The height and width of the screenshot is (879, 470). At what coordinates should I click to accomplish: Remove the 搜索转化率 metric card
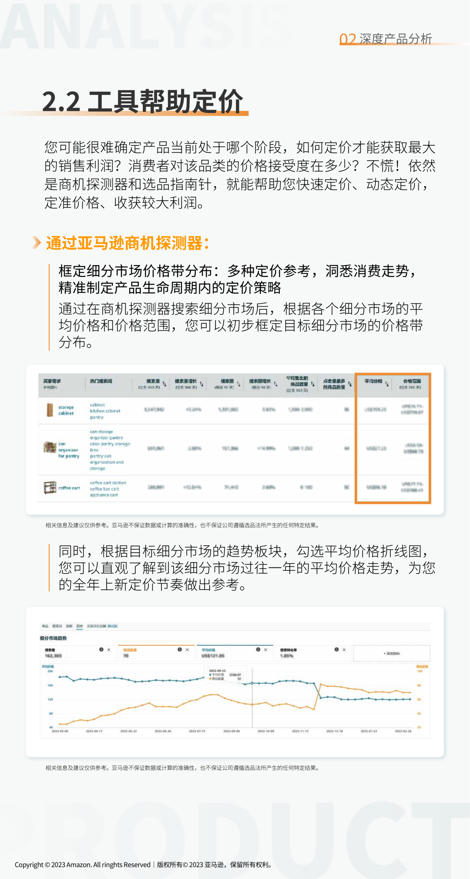coord(344,650)
